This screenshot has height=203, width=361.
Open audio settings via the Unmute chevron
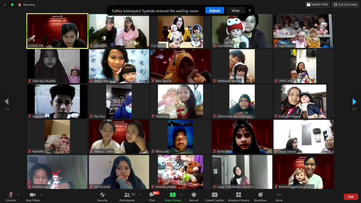pyautogui.click(x=17, y=194)
